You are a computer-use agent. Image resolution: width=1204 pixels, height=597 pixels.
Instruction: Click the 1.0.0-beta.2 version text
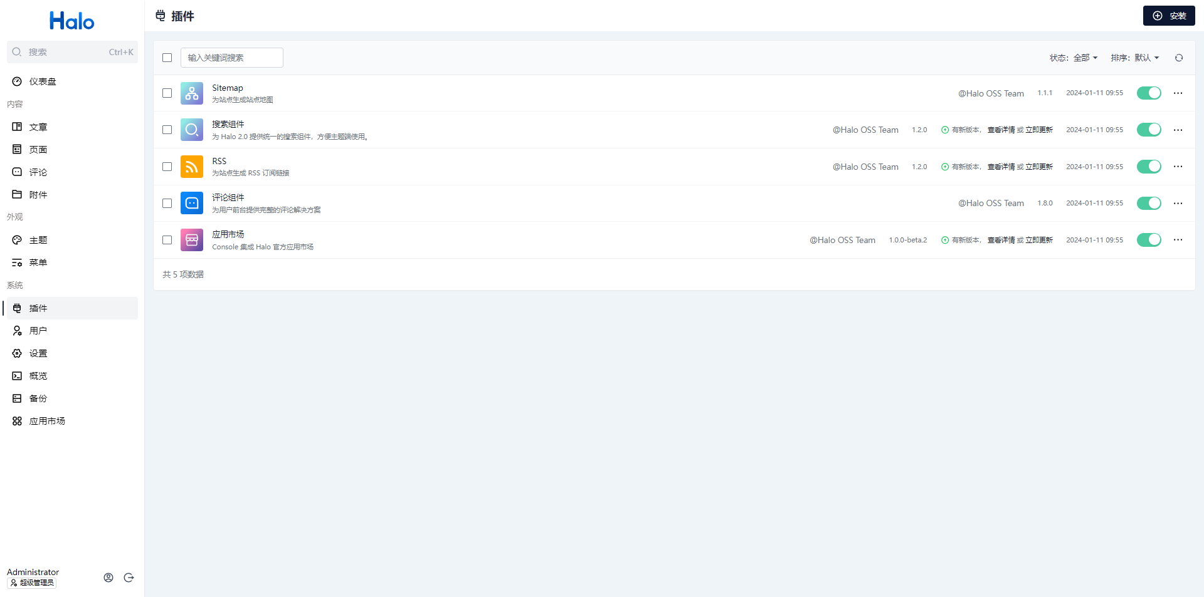907,240
